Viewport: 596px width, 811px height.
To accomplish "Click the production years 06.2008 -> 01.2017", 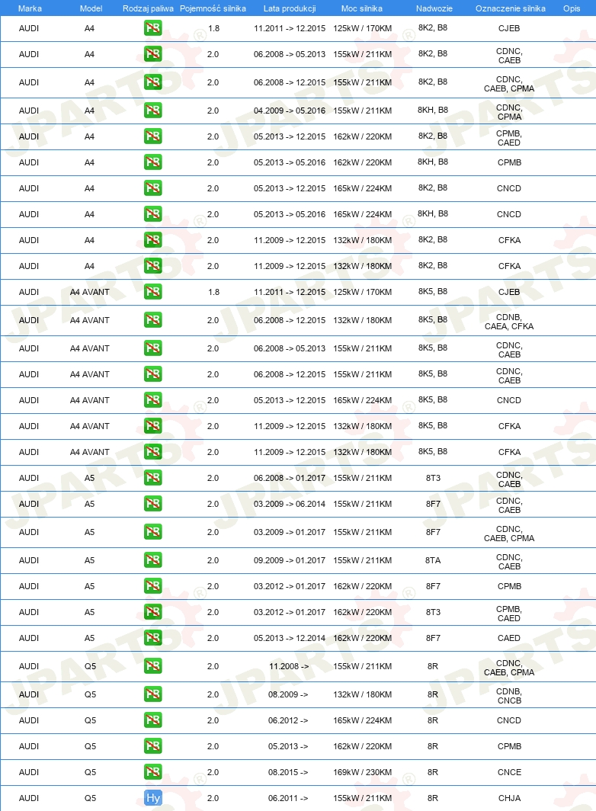I will click(289, 478).
